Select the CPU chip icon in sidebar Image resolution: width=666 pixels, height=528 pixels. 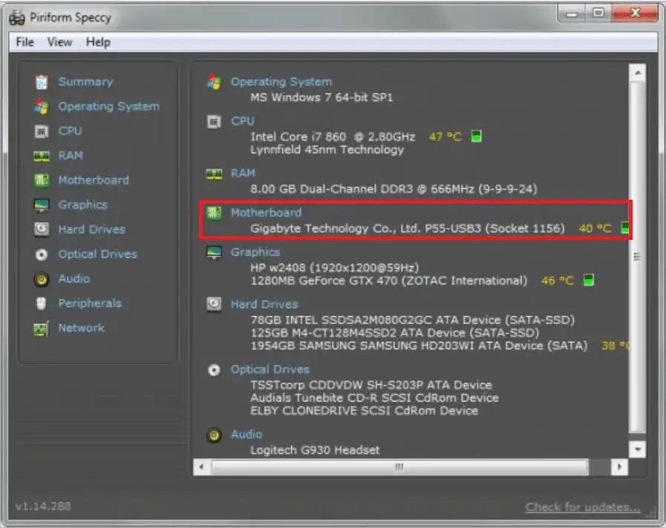42,131
